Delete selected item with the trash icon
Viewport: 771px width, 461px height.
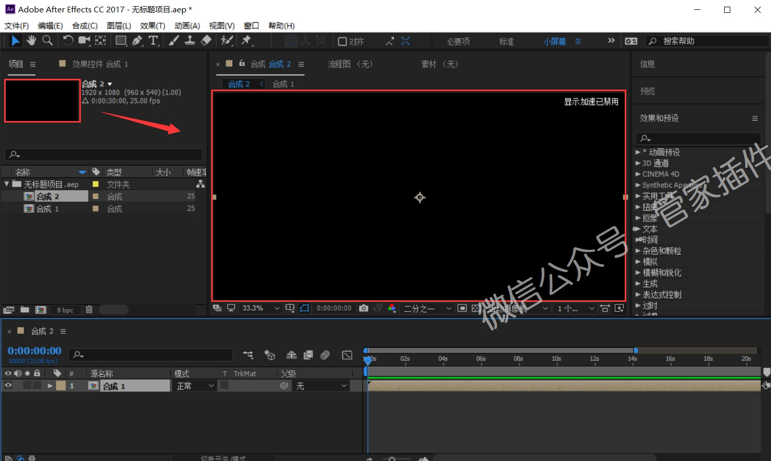point(89,310)
